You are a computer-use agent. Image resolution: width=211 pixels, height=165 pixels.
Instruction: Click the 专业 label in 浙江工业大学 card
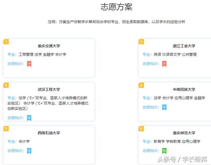147,54
